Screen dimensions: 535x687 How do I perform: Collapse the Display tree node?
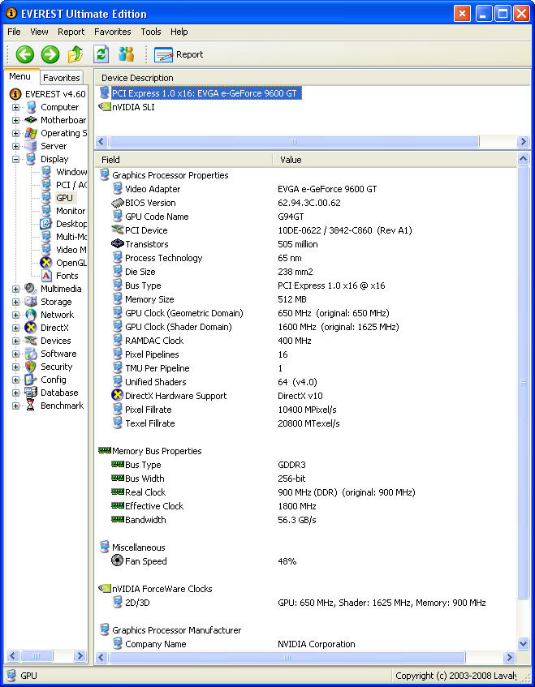pos(15,159)
